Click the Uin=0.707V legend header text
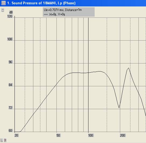Image resolution: width=146 pixels, height=143 pixels. tap(63, 10)
